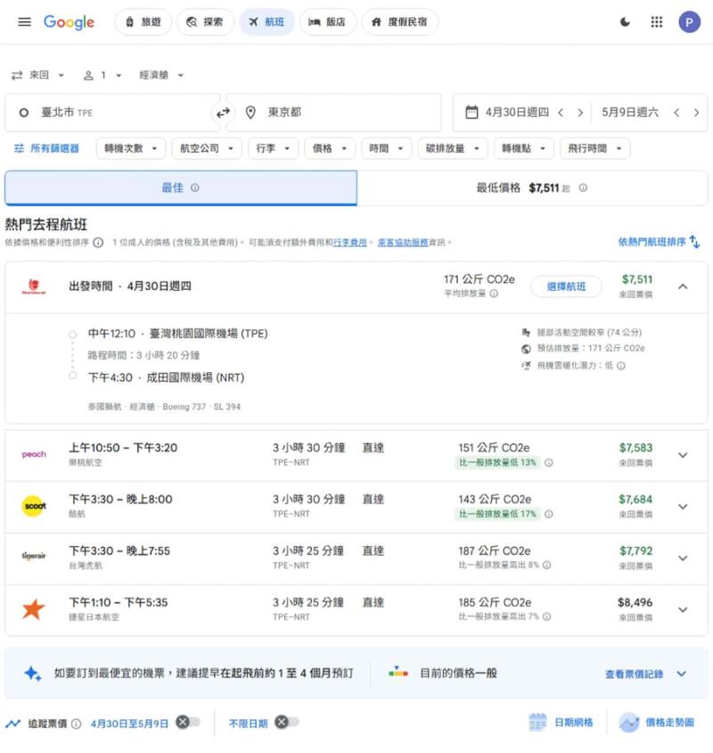Switch to the 最低價格 results tab
Viewport: 713px width, 753px height.
(x=533, y=188)
